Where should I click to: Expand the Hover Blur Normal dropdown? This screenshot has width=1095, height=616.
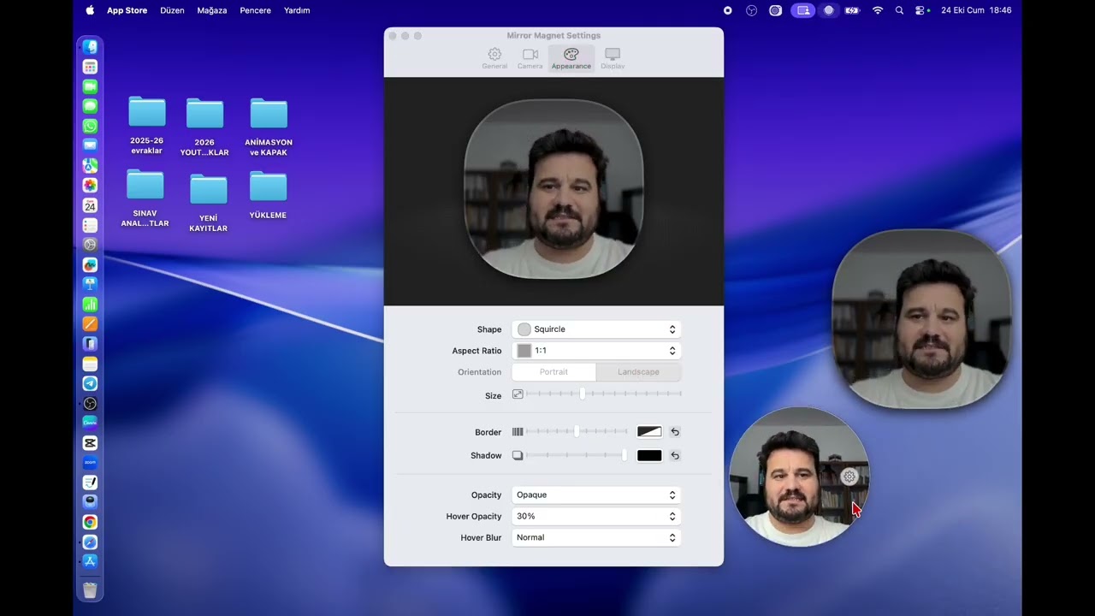[x=597, y=537]
